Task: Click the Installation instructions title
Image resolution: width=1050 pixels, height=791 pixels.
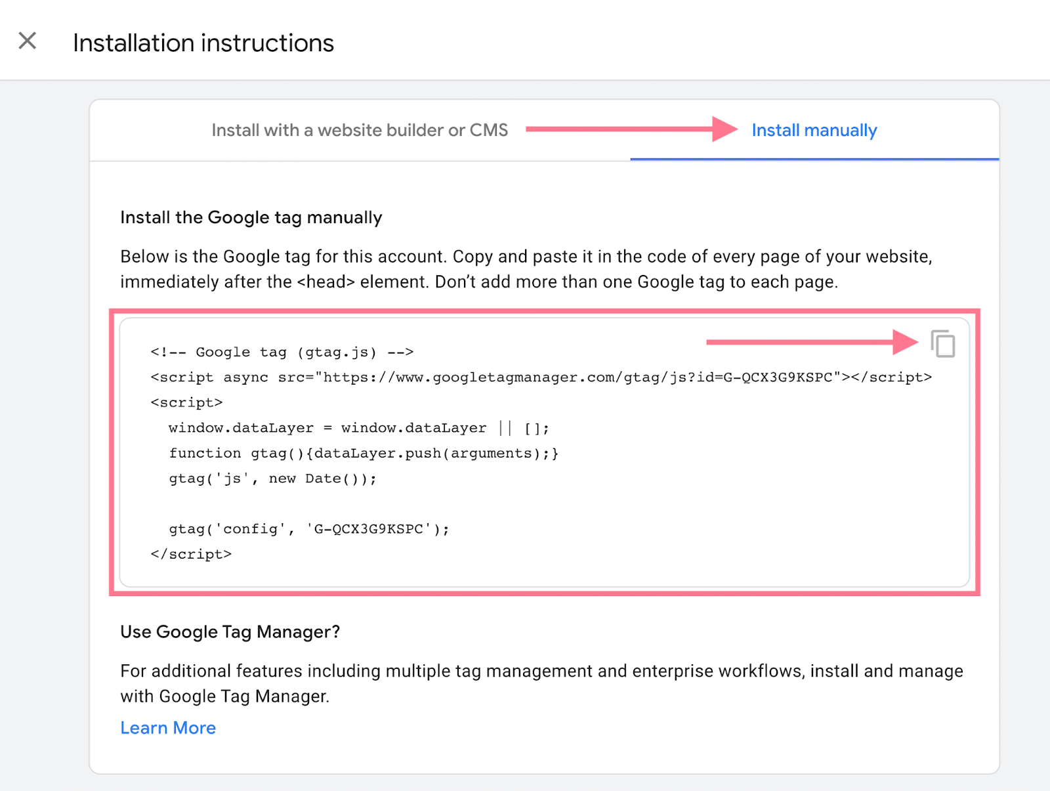Action: click(x=203, y=43)
